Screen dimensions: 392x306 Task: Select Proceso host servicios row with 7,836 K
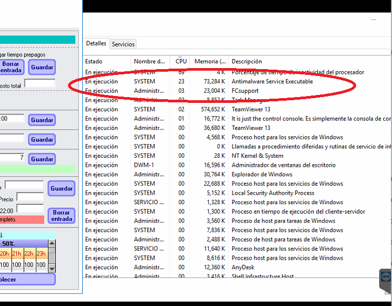coord(237,230)
